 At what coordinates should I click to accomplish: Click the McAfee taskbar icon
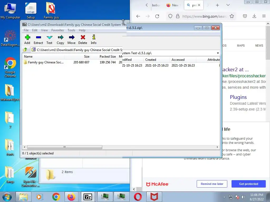[x=154, y=197]
